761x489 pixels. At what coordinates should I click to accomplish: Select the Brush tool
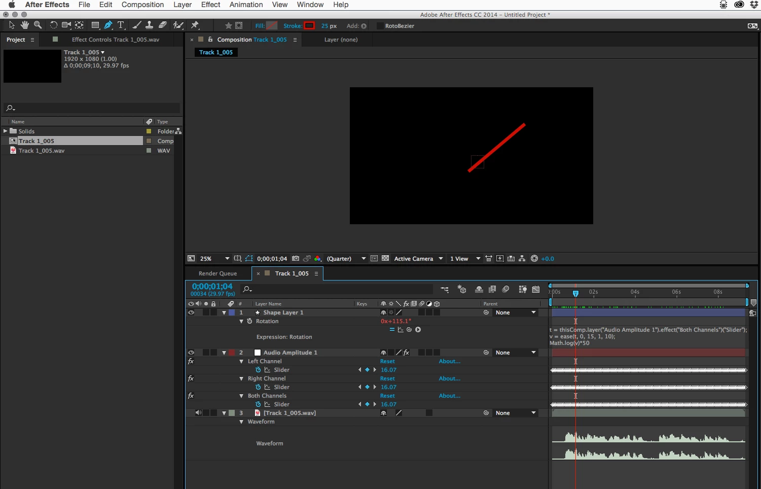click(137, 25)
